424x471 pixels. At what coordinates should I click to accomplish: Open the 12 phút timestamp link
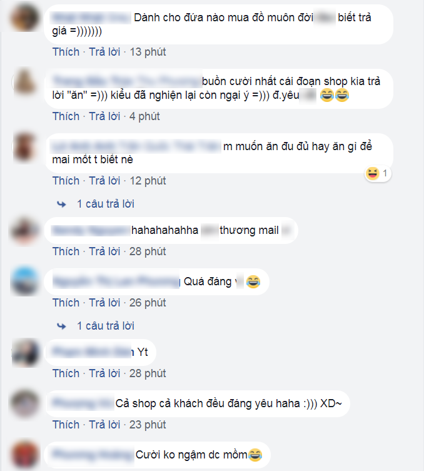pyautogui.click(x=148, y=181)
